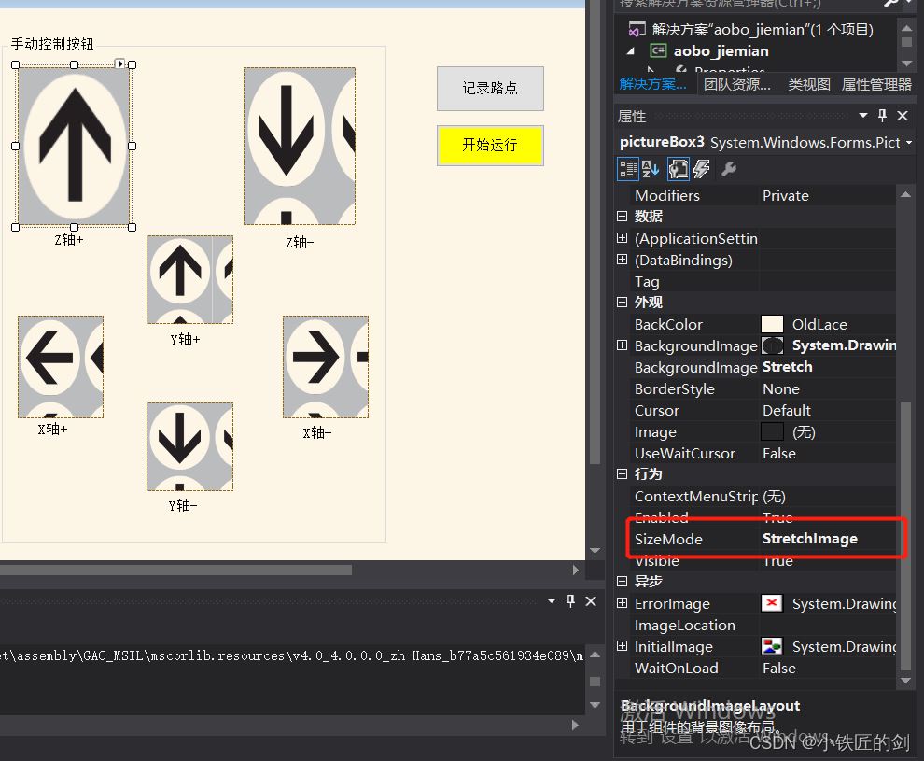Open smart tag arrow on selected pictureBox3

pos(119,63)
